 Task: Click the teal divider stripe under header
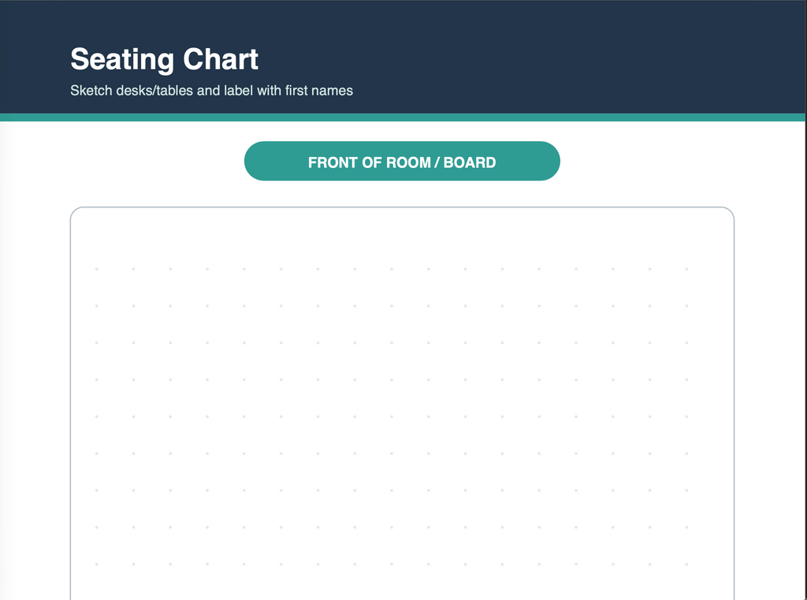pyautogui.click(x=402, y=117)
